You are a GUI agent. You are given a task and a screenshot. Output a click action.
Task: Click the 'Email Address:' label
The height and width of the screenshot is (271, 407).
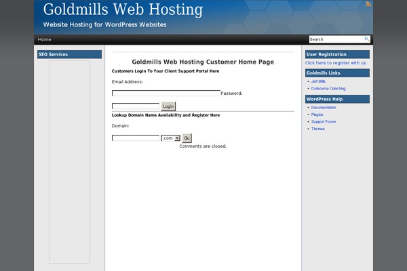pos(128,82)
